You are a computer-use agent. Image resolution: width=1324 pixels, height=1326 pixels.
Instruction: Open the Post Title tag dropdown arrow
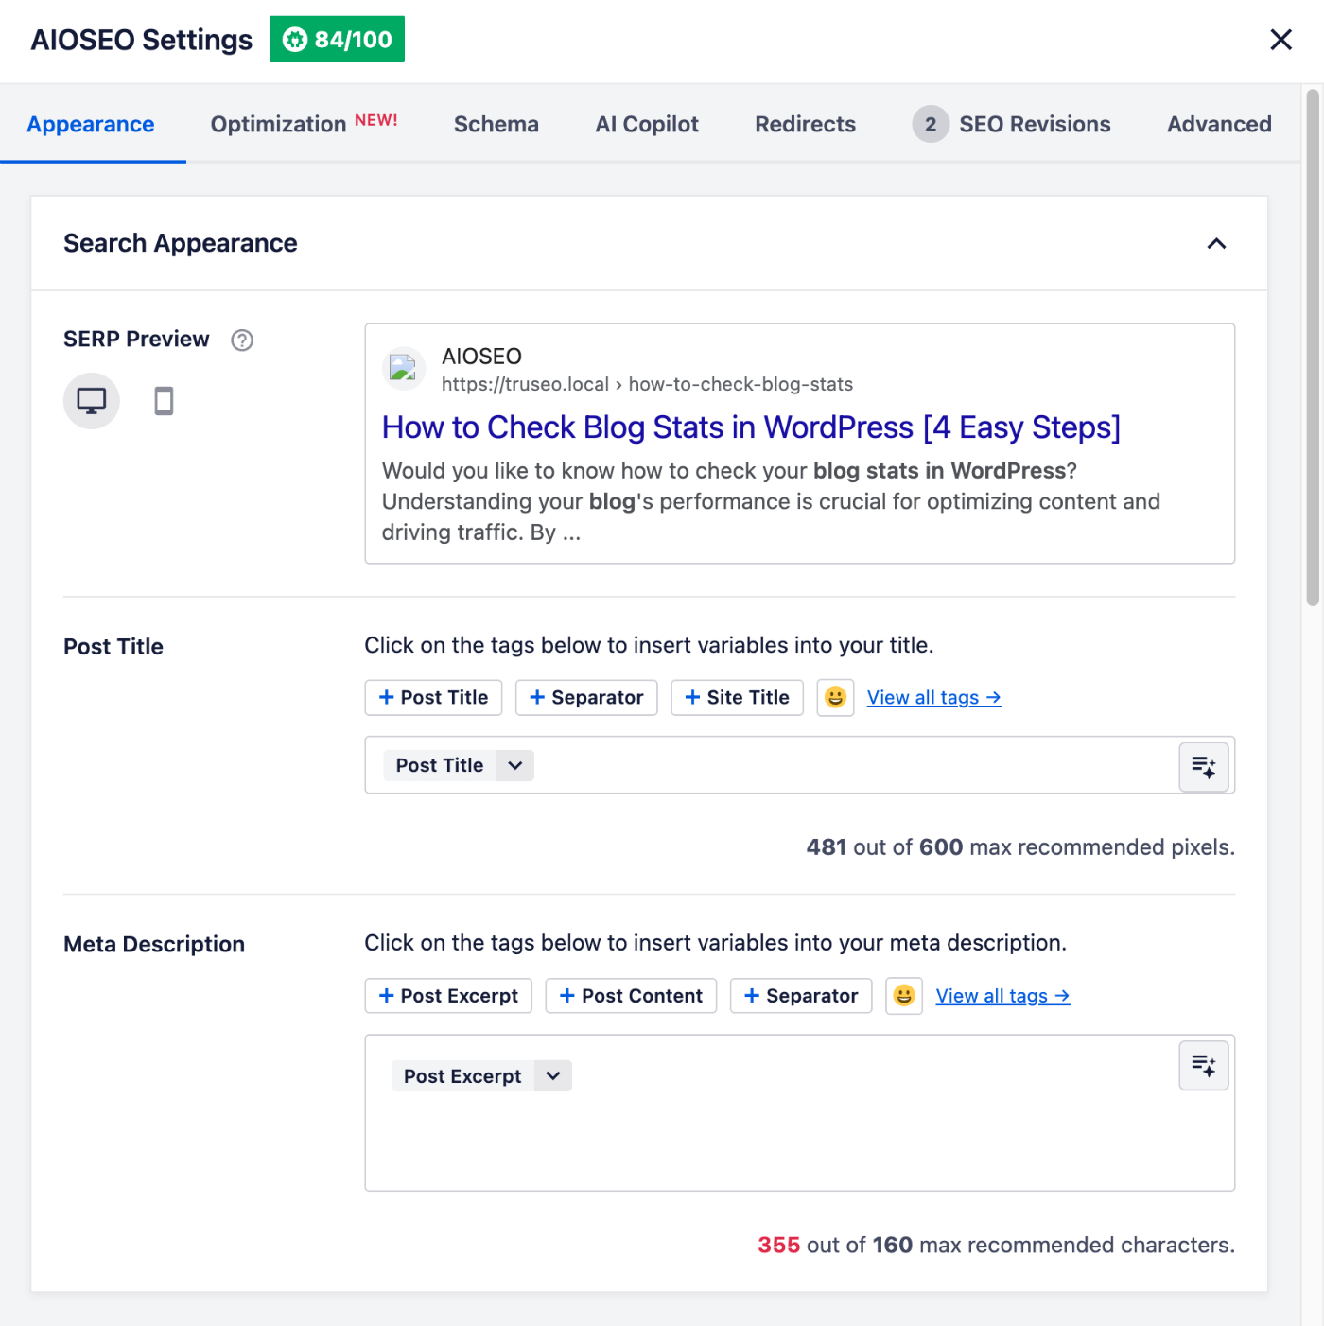[515, 766]
